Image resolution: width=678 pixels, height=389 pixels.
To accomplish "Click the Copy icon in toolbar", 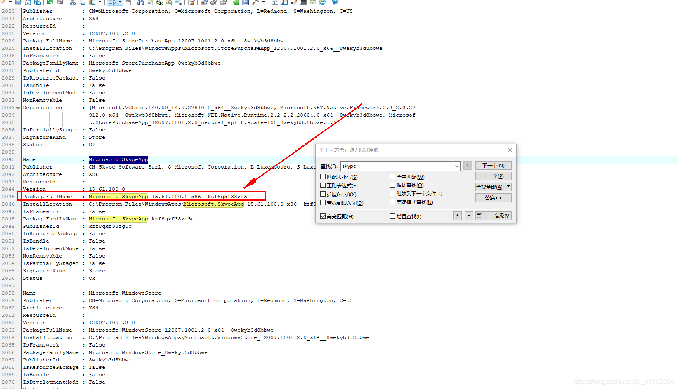I will click(x=82, y=2).
